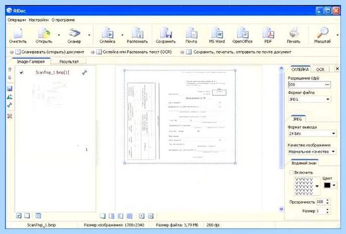Click the deselect all icon below gallery

pos(27,216)
